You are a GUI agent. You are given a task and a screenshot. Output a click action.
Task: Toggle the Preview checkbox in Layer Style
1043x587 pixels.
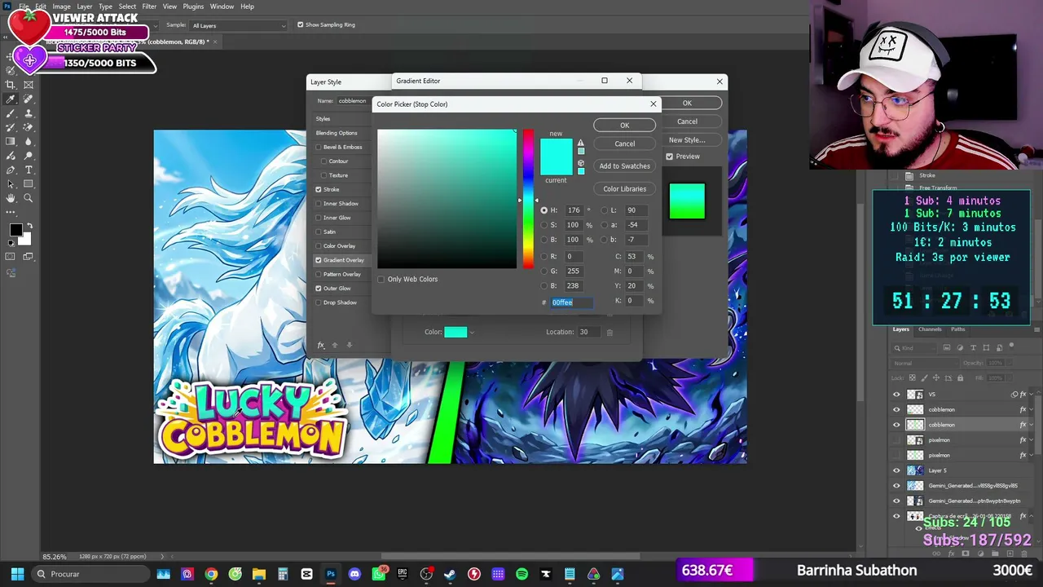point(670,157)
